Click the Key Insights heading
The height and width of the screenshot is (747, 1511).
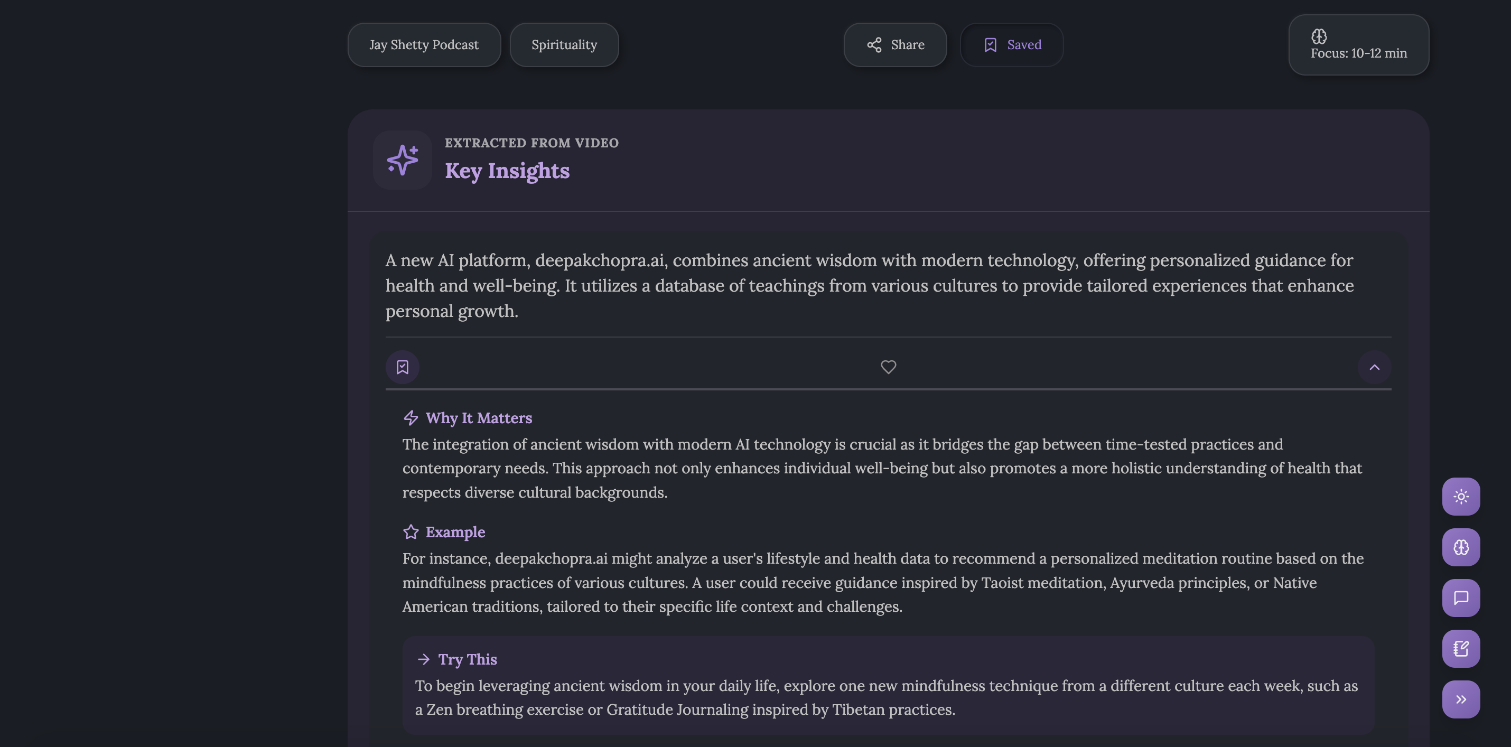click(507, 171)
